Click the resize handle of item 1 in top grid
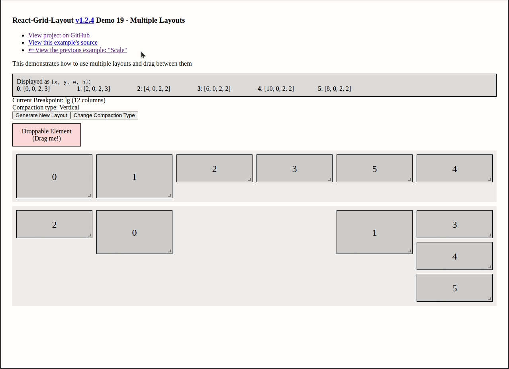The image size is (509, 369). click(x=169, y=195)
